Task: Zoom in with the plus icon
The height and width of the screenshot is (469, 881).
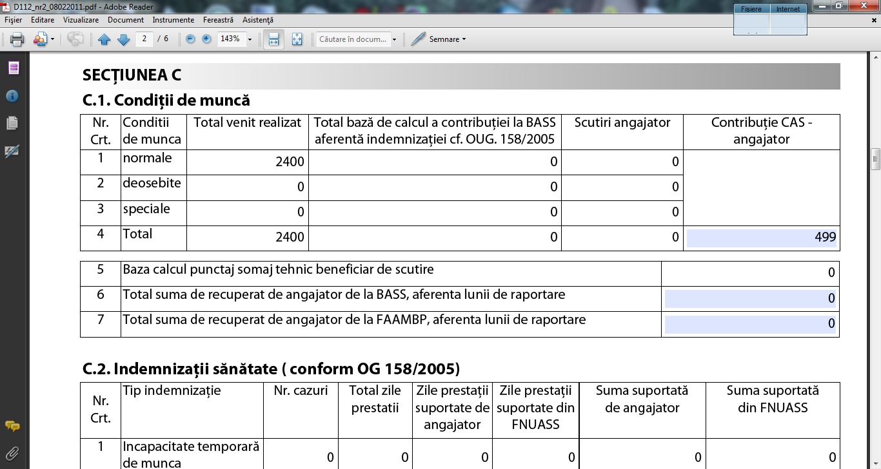Action: (x=206, y=39)
